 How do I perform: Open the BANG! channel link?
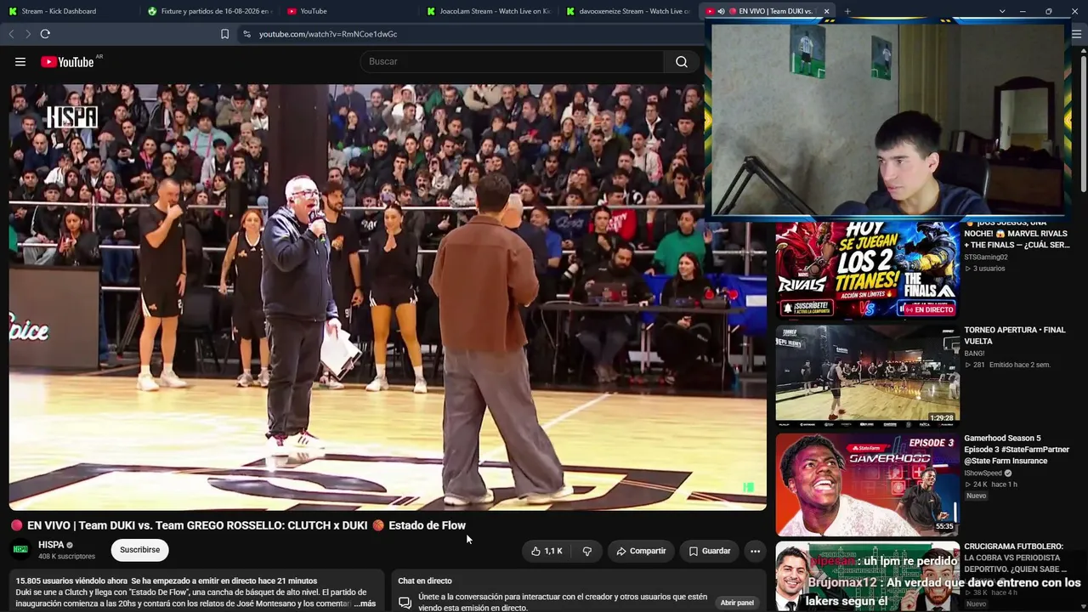[974, 353]
